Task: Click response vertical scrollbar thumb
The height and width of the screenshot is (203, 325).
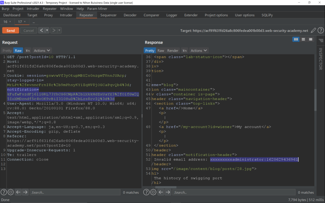Action: pos(315,100)
